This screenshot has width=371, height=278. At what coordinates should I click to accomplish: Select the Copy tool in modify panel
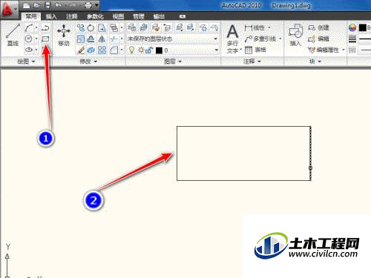pos(80,28)
